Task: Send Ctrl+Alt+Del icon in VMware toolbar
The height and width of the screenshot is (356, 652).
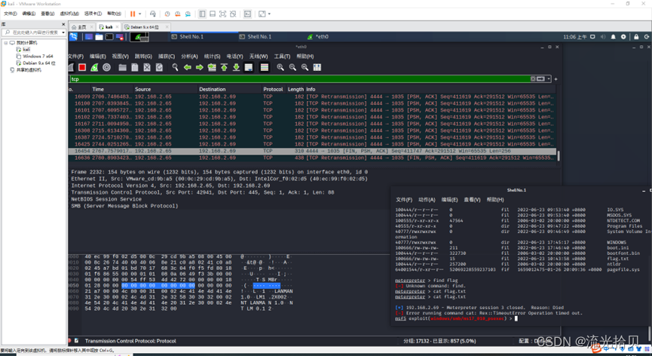Action: pos(152,14)
